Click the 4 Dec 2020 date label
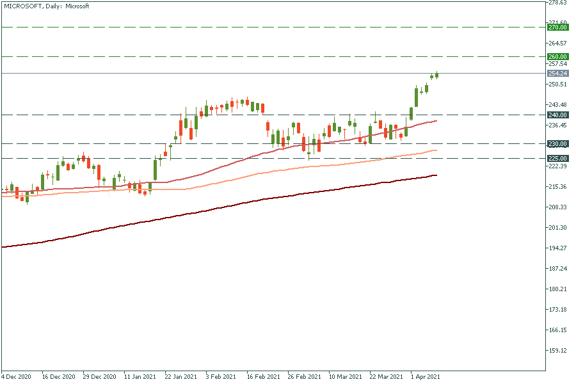Viewport: 576px width, 384px height. pyautogui.click(x=17, y=377)
